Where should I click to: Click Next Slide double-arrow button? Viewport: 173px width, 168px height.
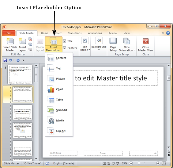169,155
